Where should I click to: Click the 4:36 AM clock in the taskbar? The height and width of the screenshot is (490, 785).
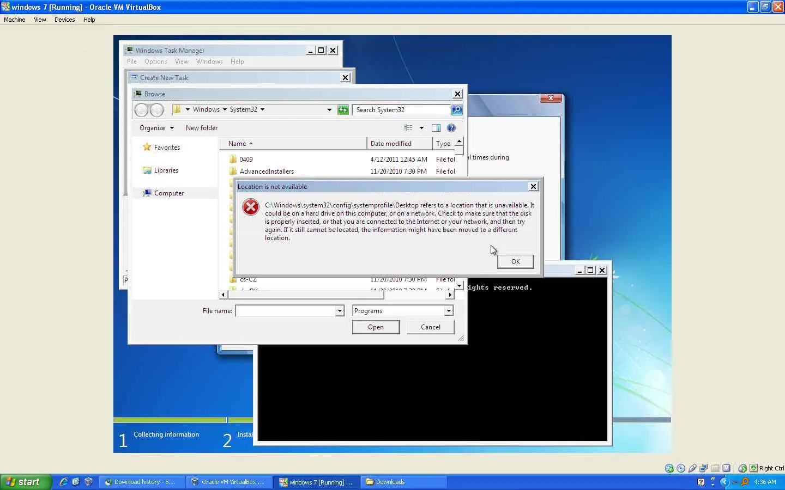point(765,482)
